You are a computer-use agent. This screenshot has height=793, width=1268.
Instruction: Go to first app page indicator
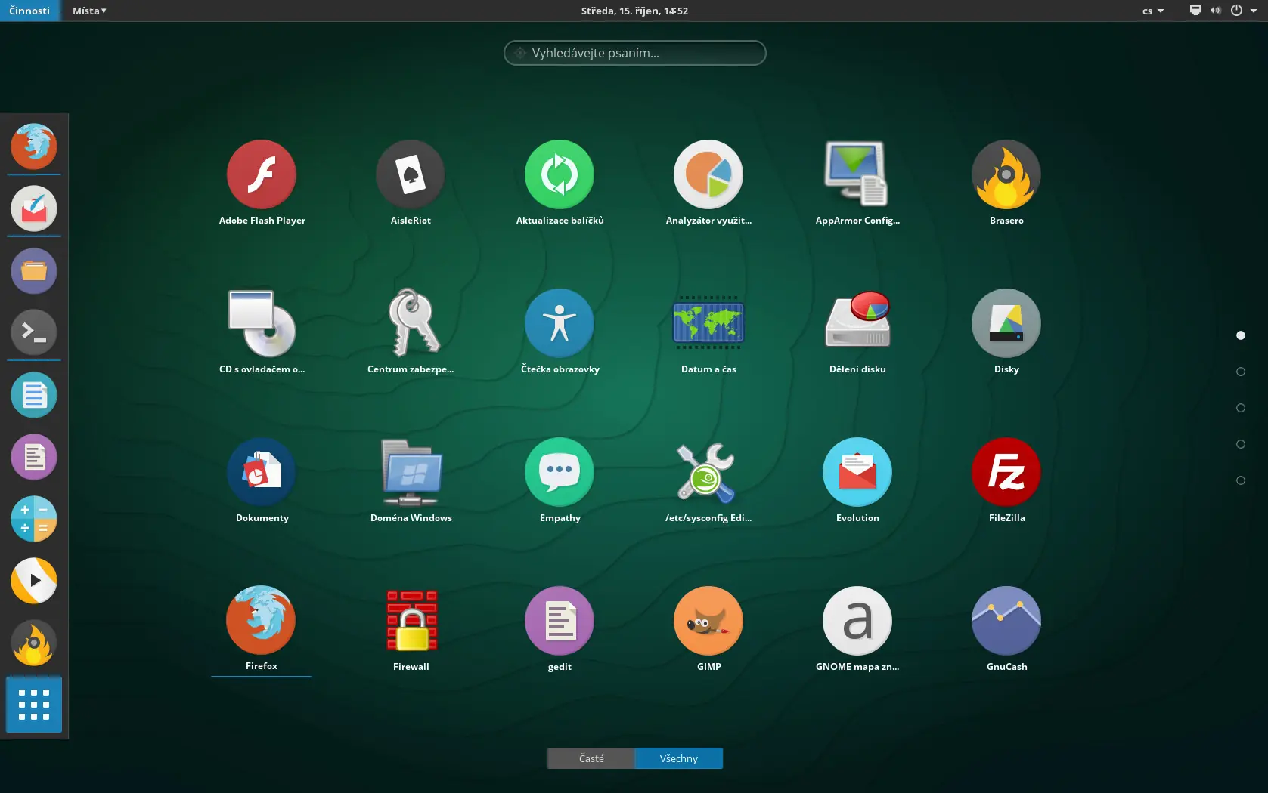click(x=1241, y=335)
